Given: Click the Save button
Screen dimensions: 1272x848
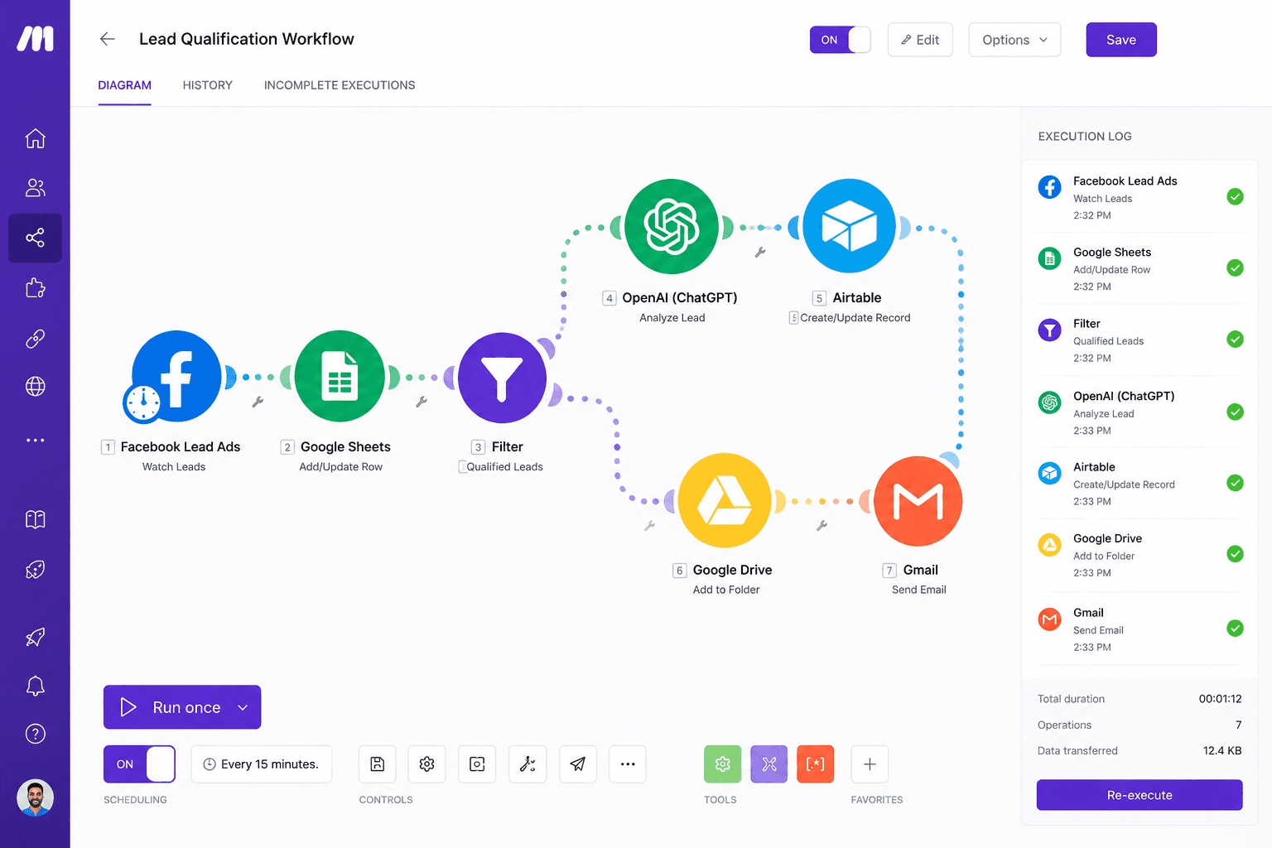Looking at the screenshot, I should tap(1121, 40).
